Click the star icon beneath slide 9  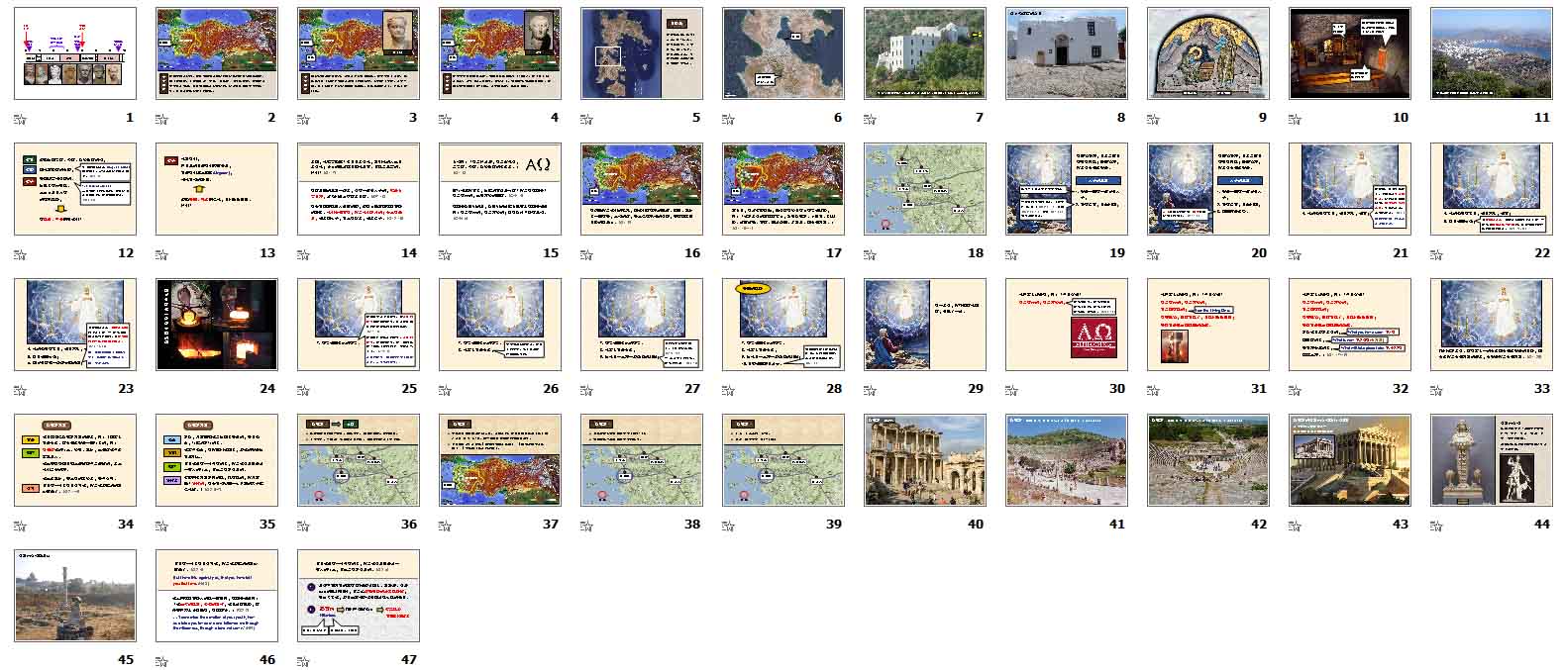click(x=1153, y=119)
